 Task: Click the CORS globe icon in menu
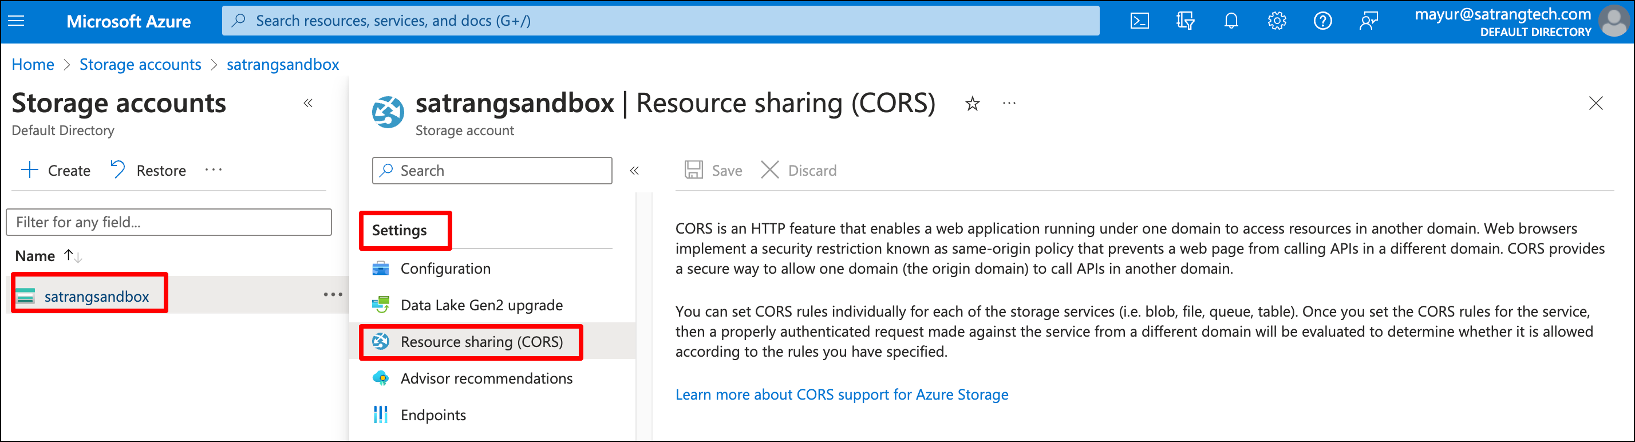coord(381,342)
